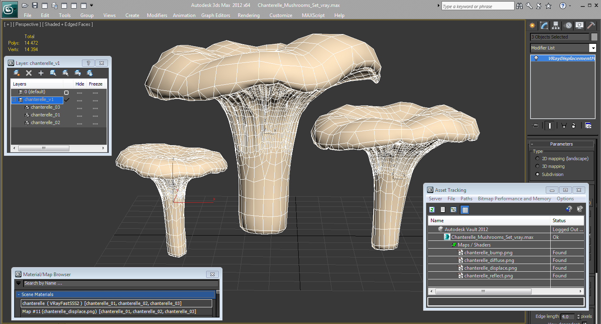Open Material/Map Browser options arrow

(19, 283)
